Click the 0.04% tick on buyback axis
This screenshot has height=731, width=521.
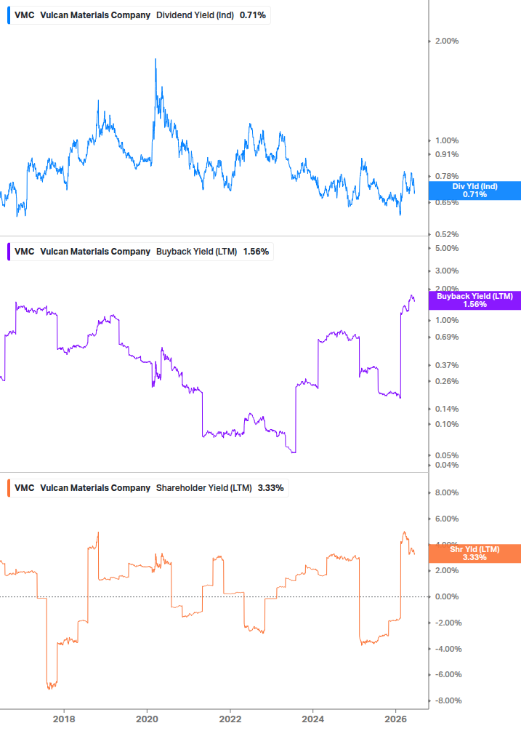point(446,465)
